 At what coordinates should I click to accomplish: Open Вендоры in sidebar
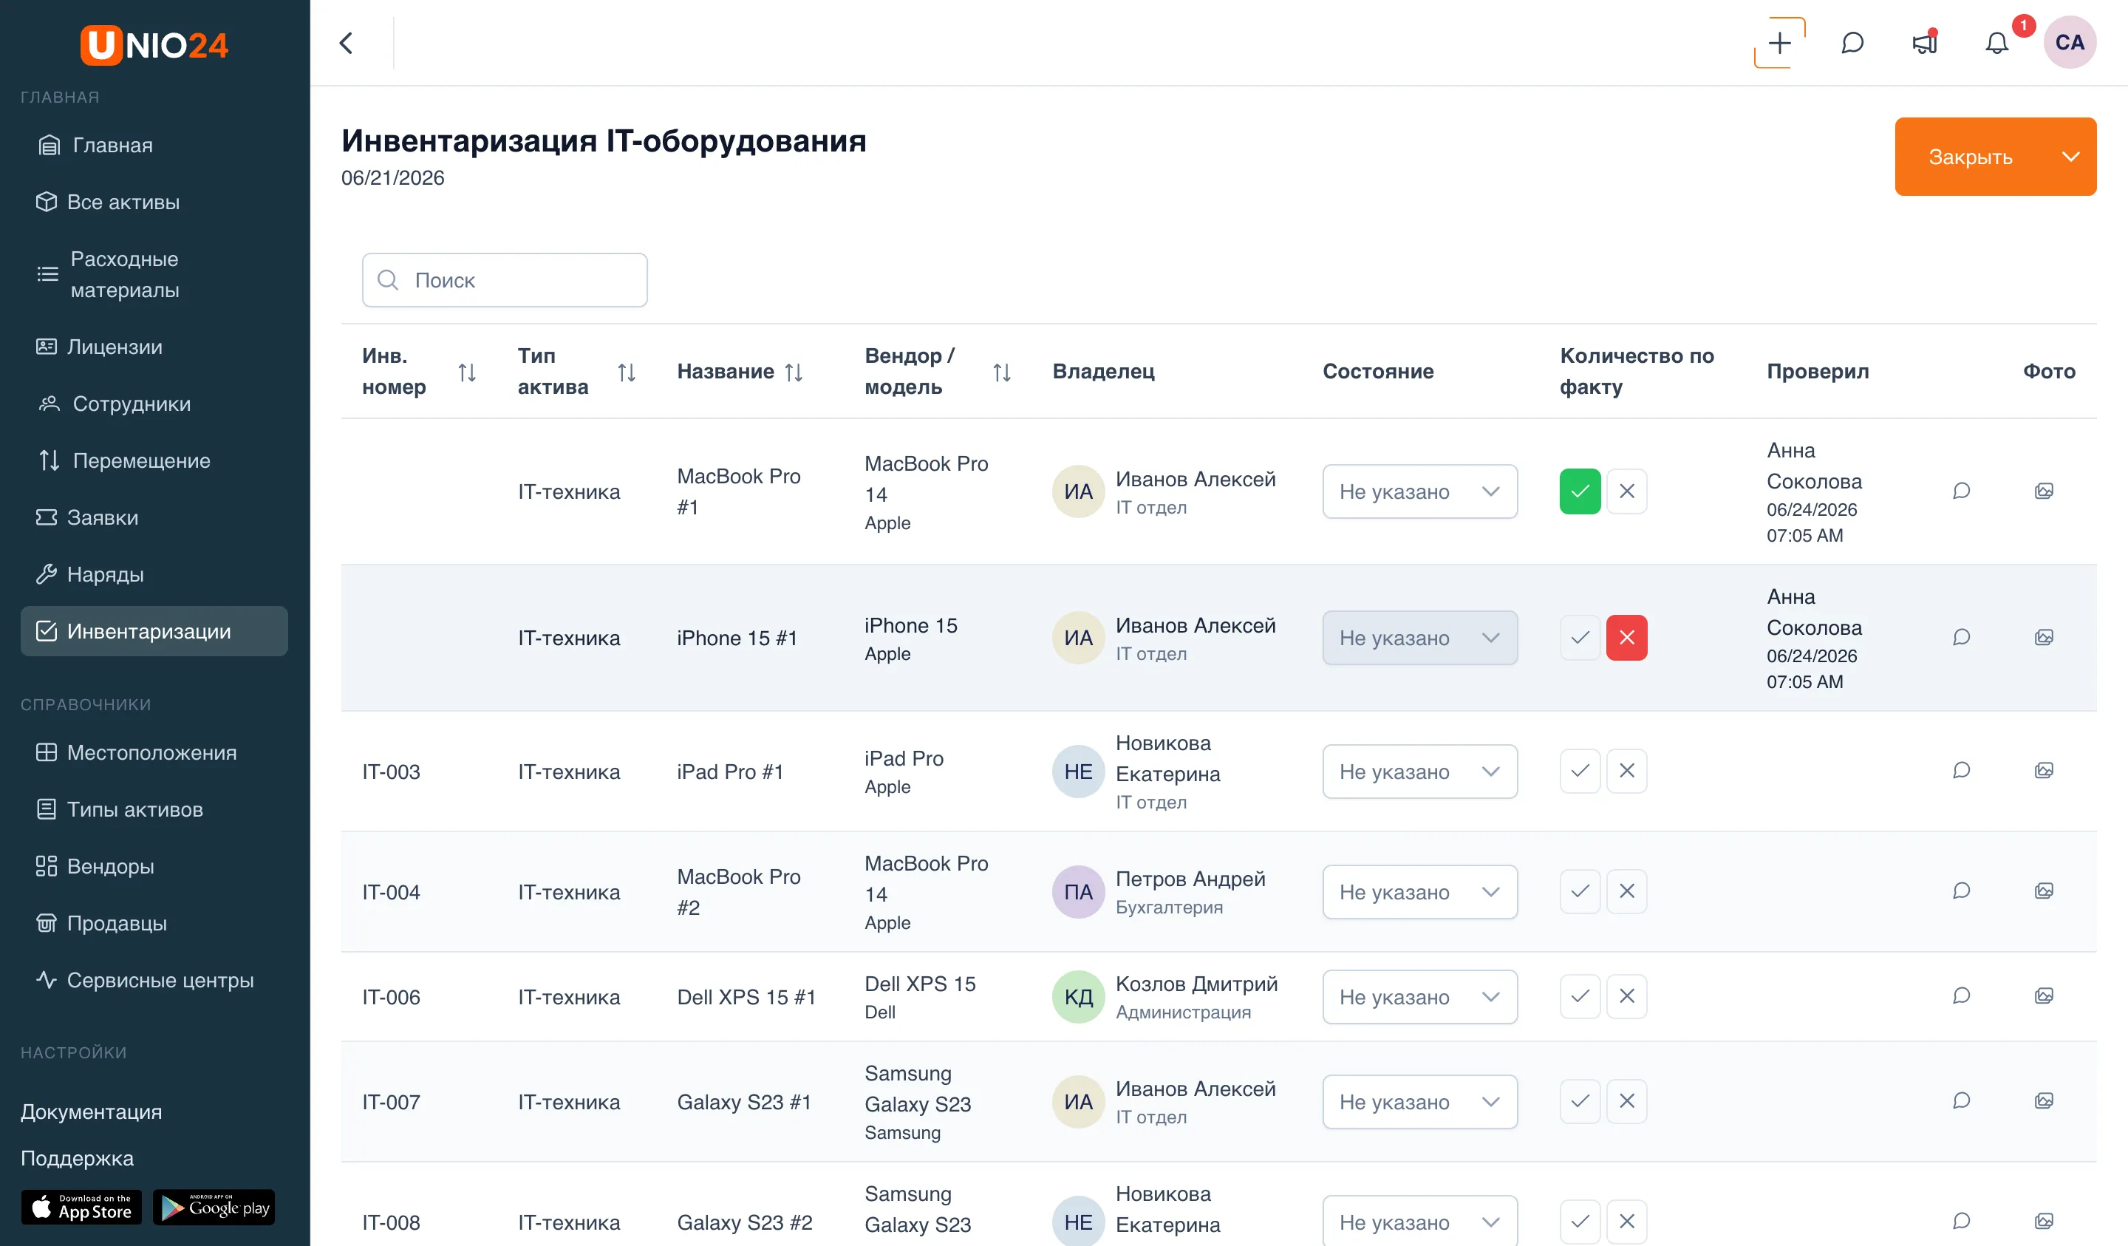(154, 866)
